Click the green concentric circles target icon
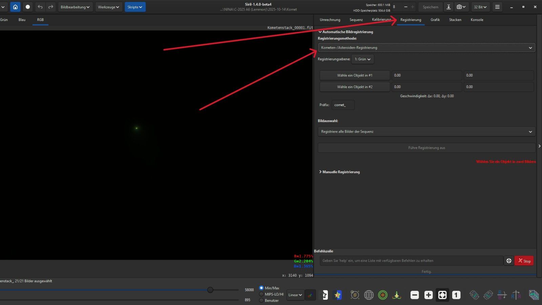The image size is (542, 305). (383, 295)
